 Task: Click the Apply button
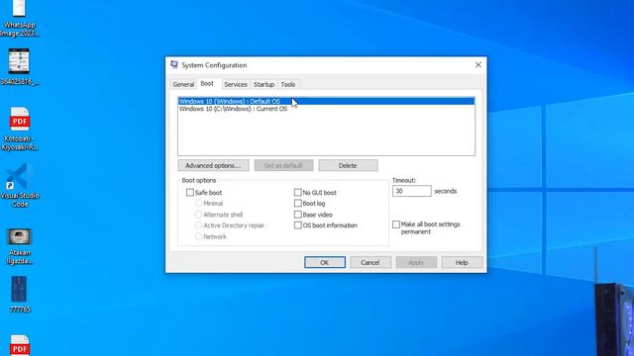click(416, 262)
